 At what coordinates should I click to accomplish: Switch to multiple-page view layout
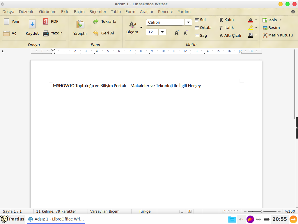pos(229,211)
